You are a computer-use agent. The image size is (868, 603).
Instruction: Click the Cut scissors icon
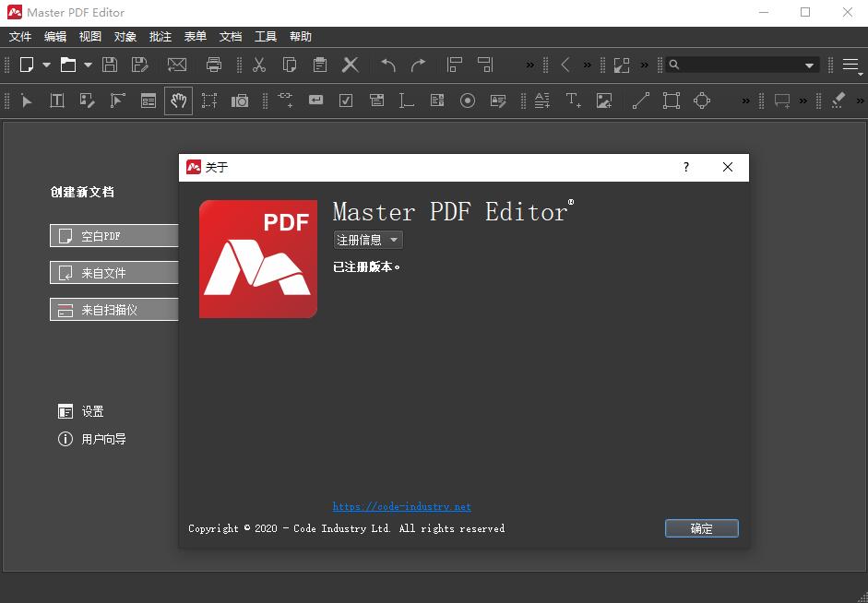click(x=258, y=65)
